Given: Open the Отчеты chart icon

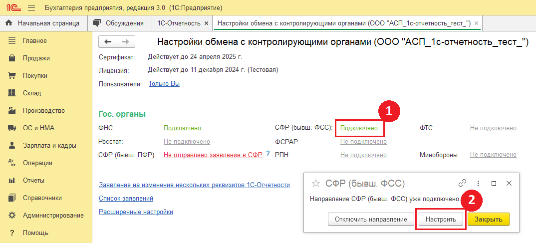Looking at the screenshot, I should pyautogui.click(x=12, y=180).
